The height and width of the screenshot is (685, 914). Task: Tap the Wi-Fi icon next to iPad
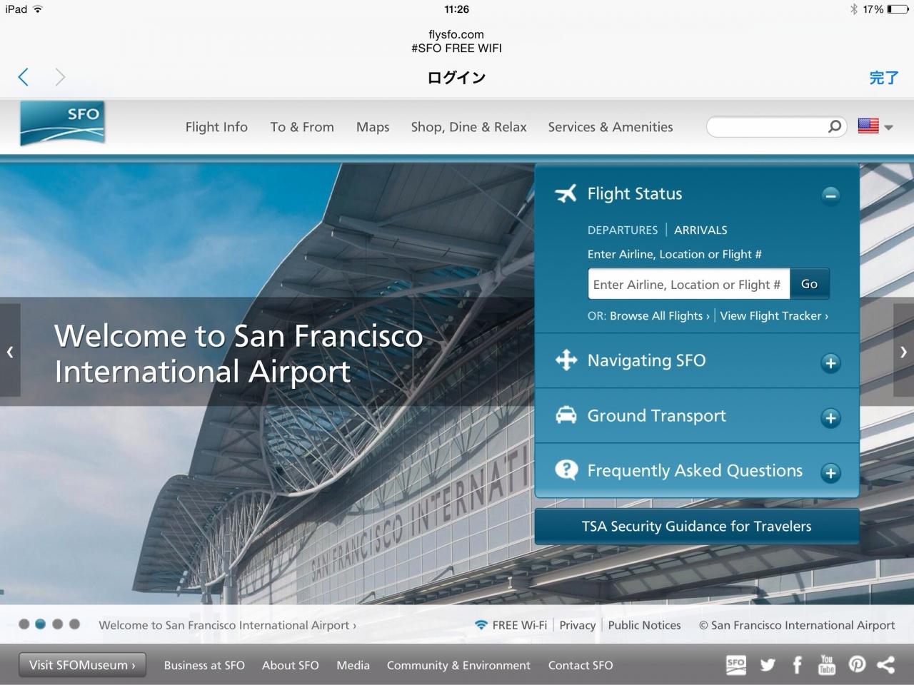pyautogui.click(x=37, y=9)
